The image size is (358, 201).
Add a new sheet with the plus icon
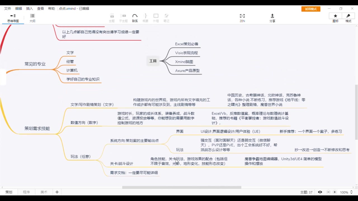coord(57,192)
